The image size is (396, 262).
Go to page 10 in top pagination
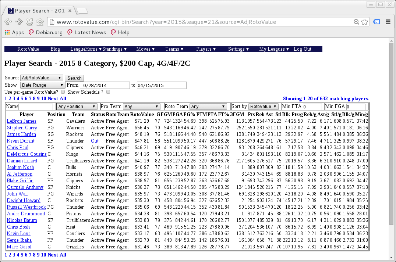pos(43,98)
